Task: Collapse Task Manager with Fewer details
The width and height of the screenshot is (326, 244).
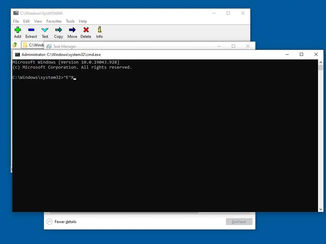Action: coord(61,222)
